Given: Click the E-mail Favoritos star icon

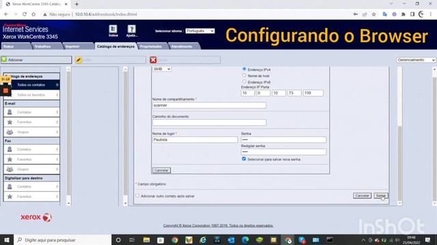Looking at the screenshot, I should point(10,122).
